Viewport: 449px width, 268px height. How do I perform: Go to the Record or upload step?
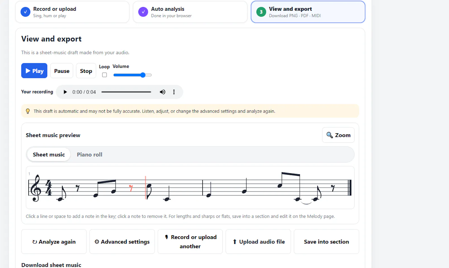[72, 12]
